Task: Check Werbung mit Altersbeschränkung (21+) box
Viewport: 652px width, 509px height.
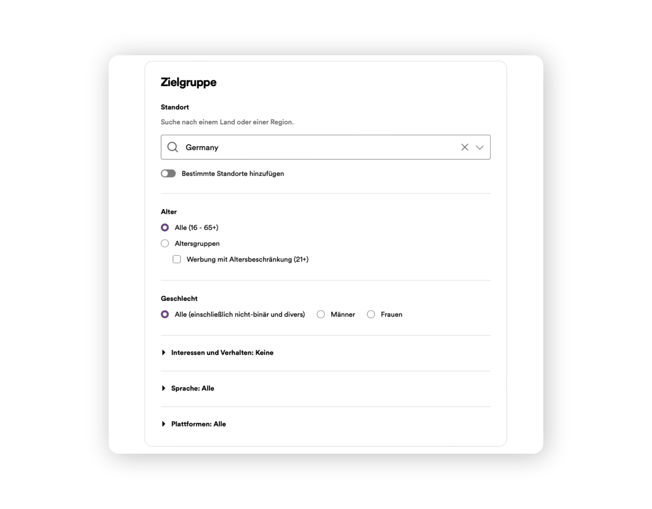Action: coord(177,259)
